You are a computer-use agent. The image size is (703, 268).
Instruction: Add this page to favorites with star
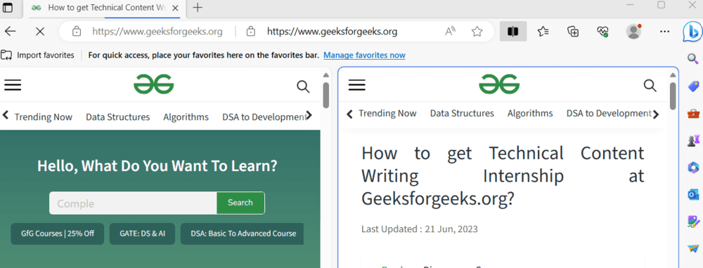pyautogui.click(x=477, y=32)
